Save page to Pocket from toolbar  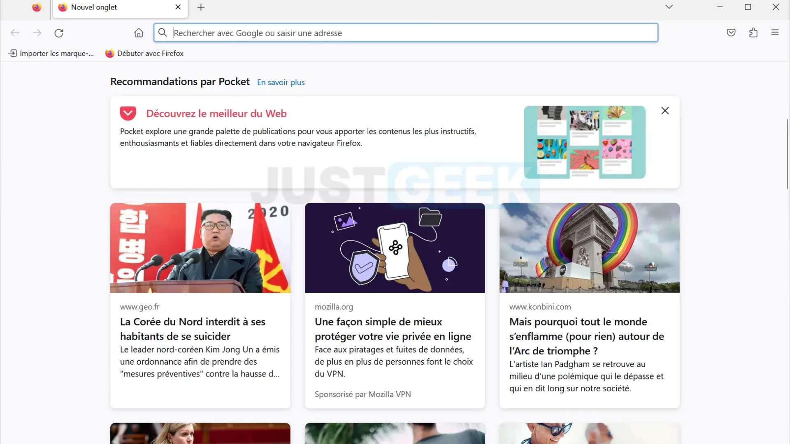coord(731,32)
